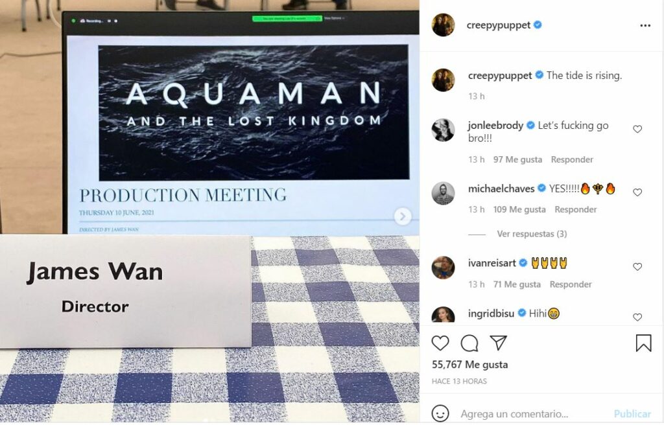Reply to michaelchaves' comment via Responder
Image resolution: width=664 pixels, height=425 pixels.
[576, 209]
